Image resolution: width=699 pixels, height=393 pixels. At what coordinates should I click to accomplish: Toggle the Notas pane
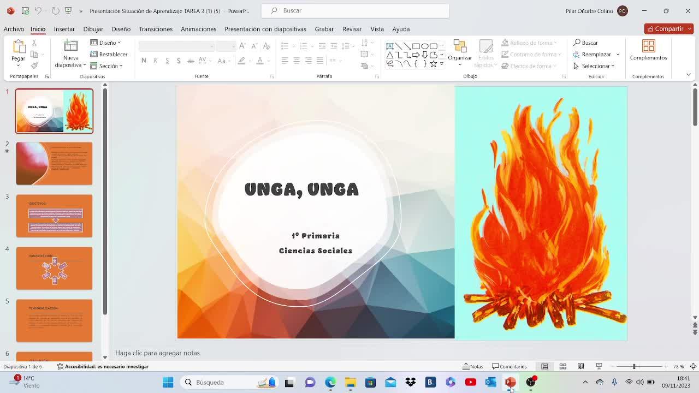point(473,366)
